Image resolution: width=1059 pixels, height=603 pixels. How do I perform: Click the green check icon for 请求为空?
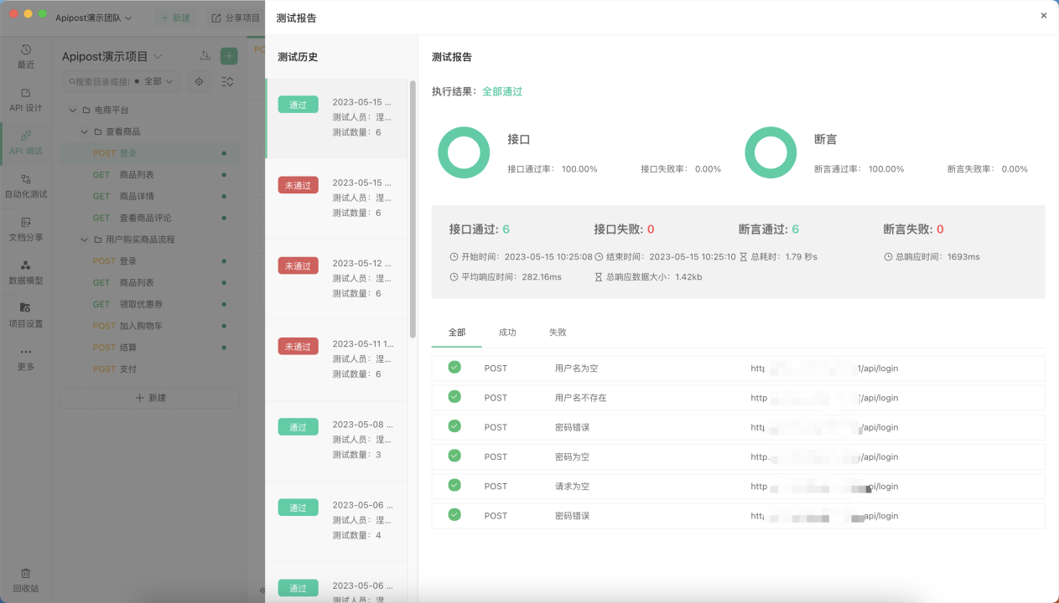(x=454, y=485)
